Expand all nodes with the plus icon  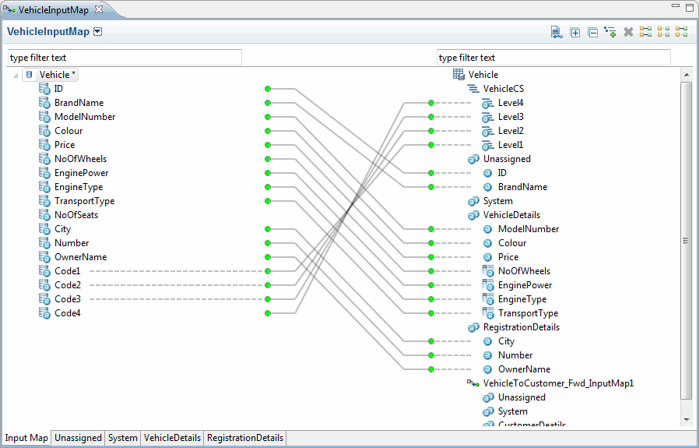575,32
